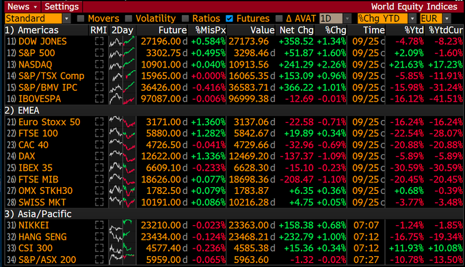Click HANG SENG time 07:12
Image resolution: width=465 pixels, height=267 pixels.
tap(366, 237)
